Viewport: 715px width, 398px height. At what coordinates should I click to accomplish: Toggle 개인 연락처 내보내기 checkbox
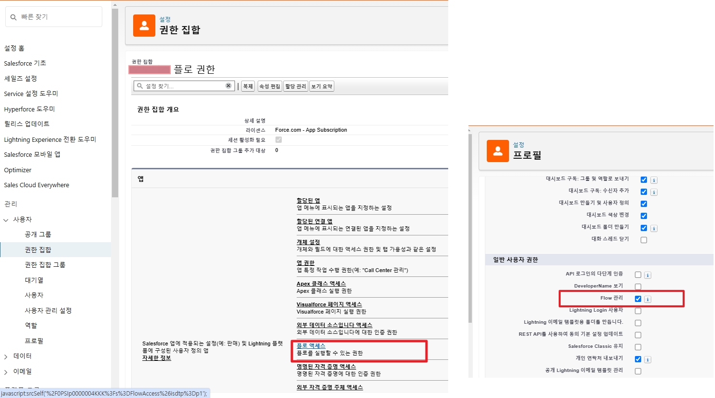638,359
